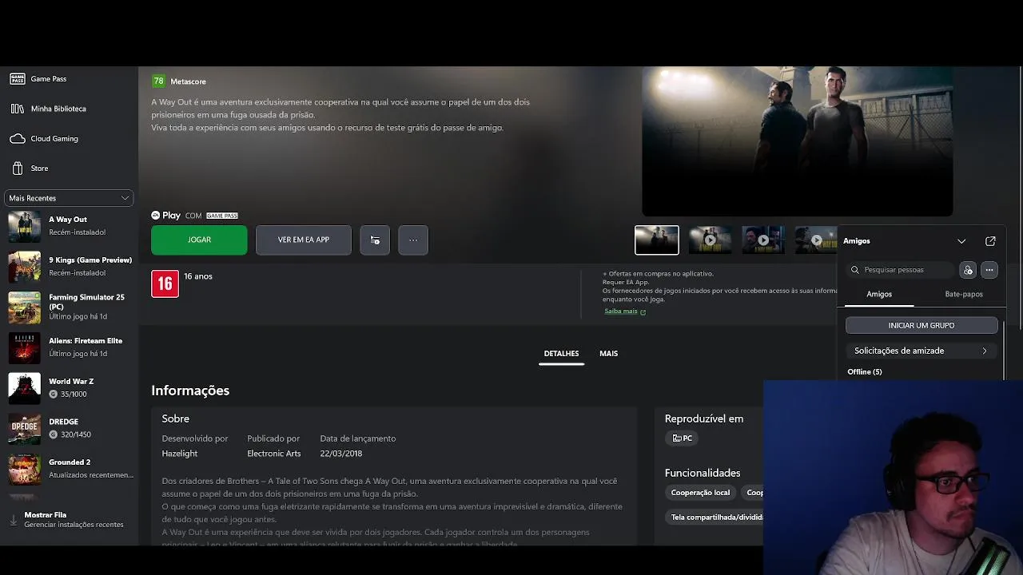This screenshot has height=575, width=1023.
Task: Click the Reproduzível em heading
Action: coord(704,418)
